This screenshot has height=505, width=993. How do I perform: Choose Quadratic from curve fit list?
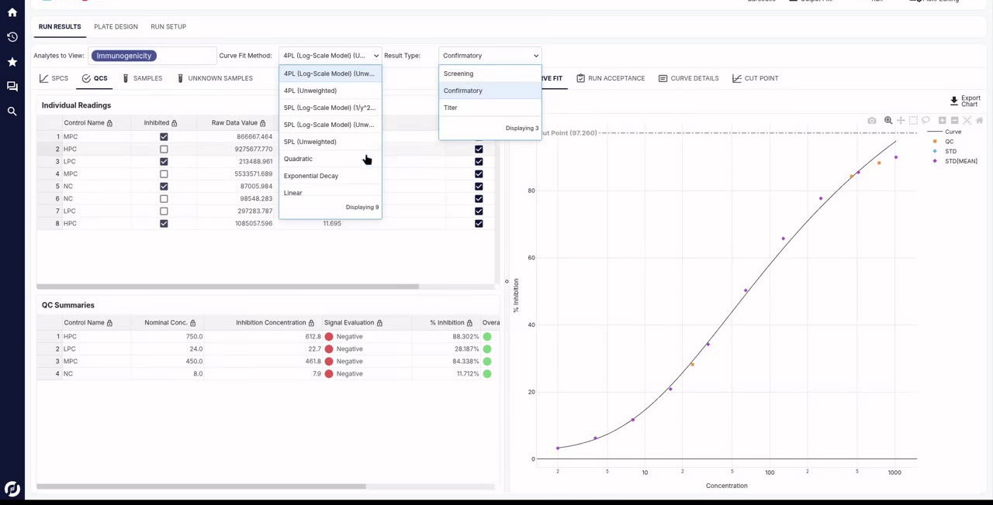tap(330, 159)
